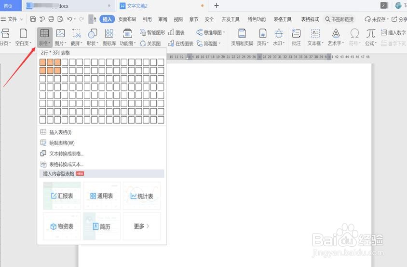This screenshot has width=407, height=267.
Task: Click the user avatar icon in title bar
Action: point(398,5)
